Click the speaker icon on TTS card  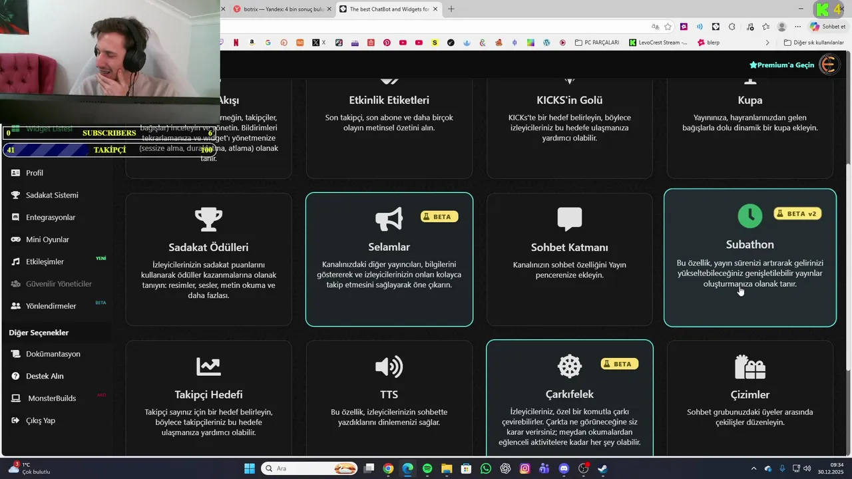coord(389,366)
